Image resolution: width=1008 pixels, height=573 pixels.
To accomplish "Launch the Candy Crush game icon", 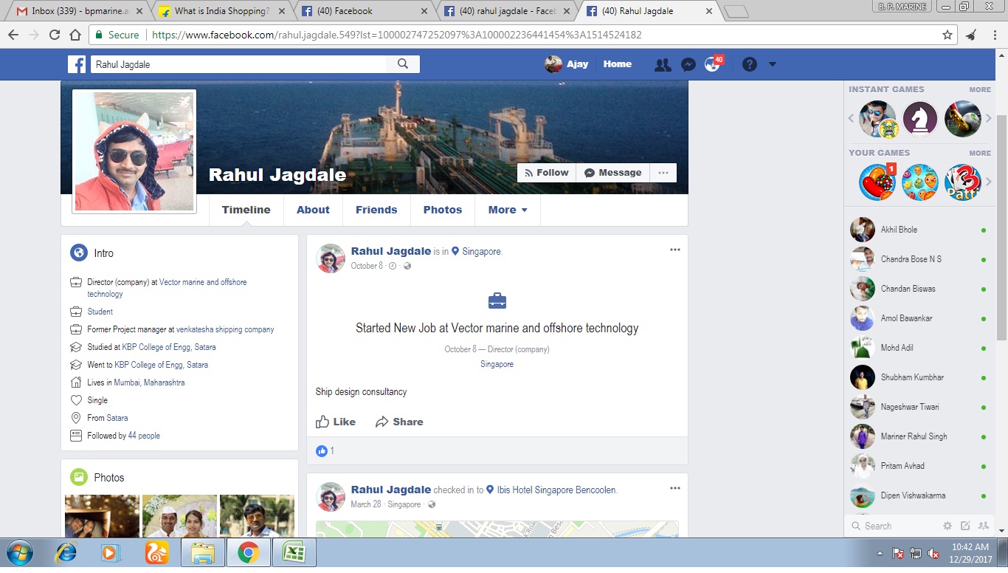I will tap(877, 182).
